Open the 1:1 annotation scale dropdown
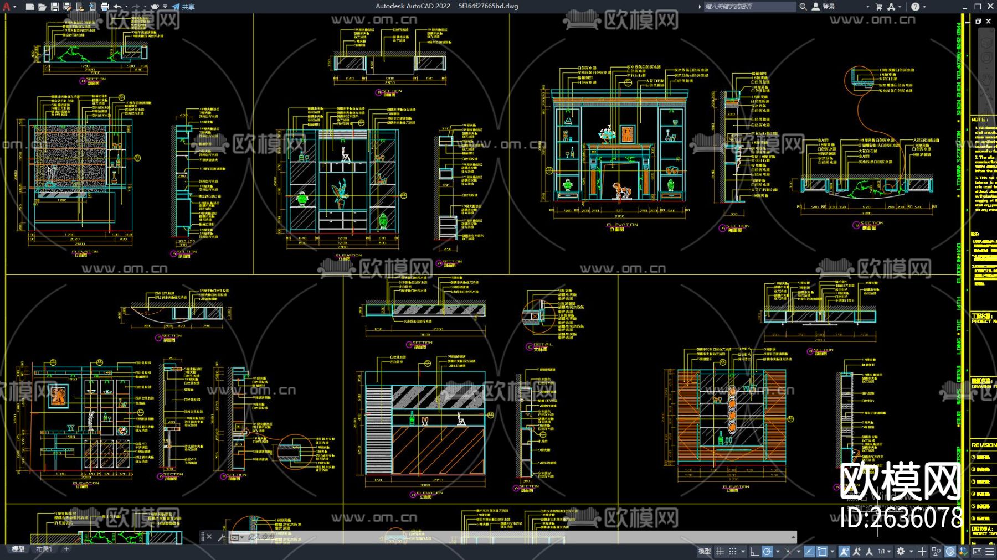Viewport: 997px width, 560px height. pos(885,551)
